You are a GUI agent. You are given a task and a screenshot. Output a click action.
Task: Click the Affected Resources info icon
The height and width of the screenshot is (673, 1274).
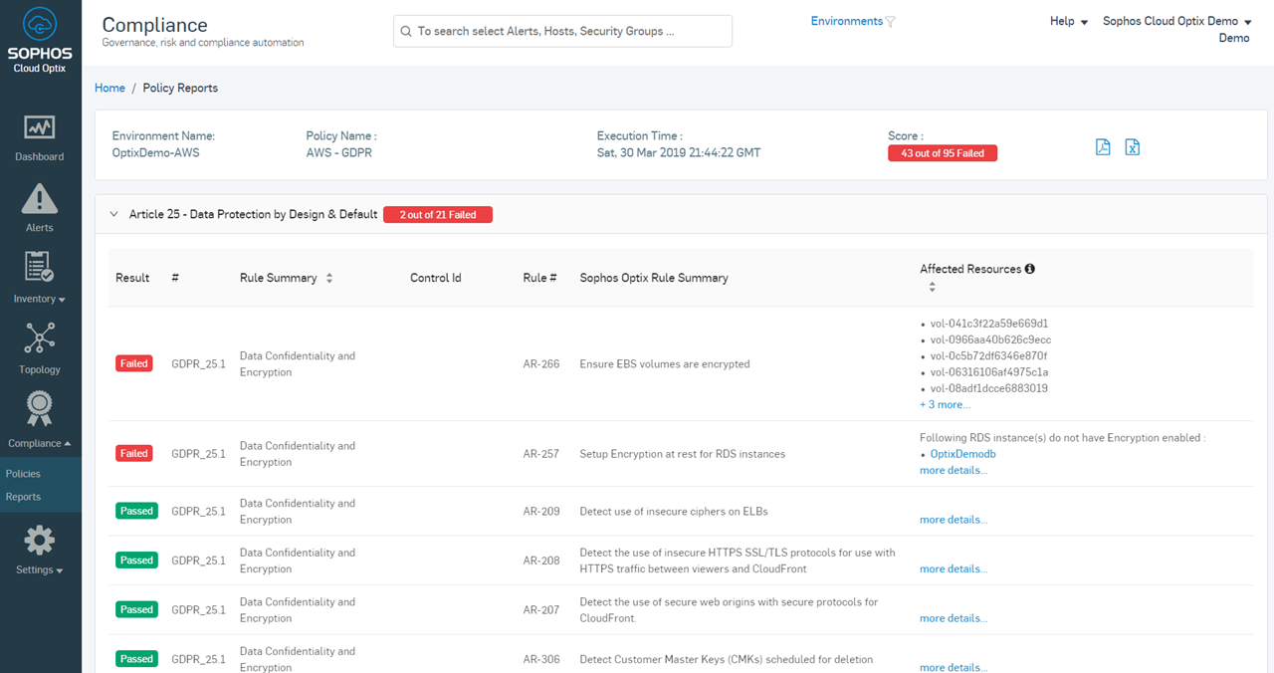(1030, 269)
